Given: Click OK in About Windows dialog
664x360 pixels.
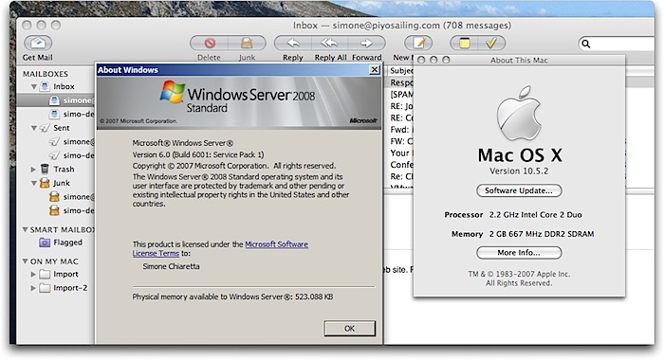Looking at the screenshot, I should 350,329.
